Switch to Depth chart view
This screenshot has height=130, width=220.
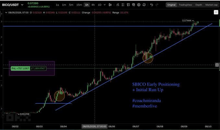199,5
